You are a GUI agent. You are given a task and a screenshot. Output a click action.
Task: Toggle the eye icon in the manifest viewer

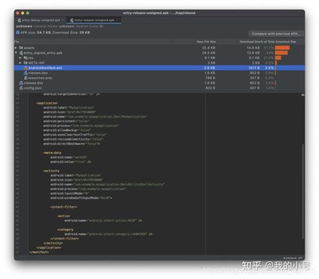(302, 95)
